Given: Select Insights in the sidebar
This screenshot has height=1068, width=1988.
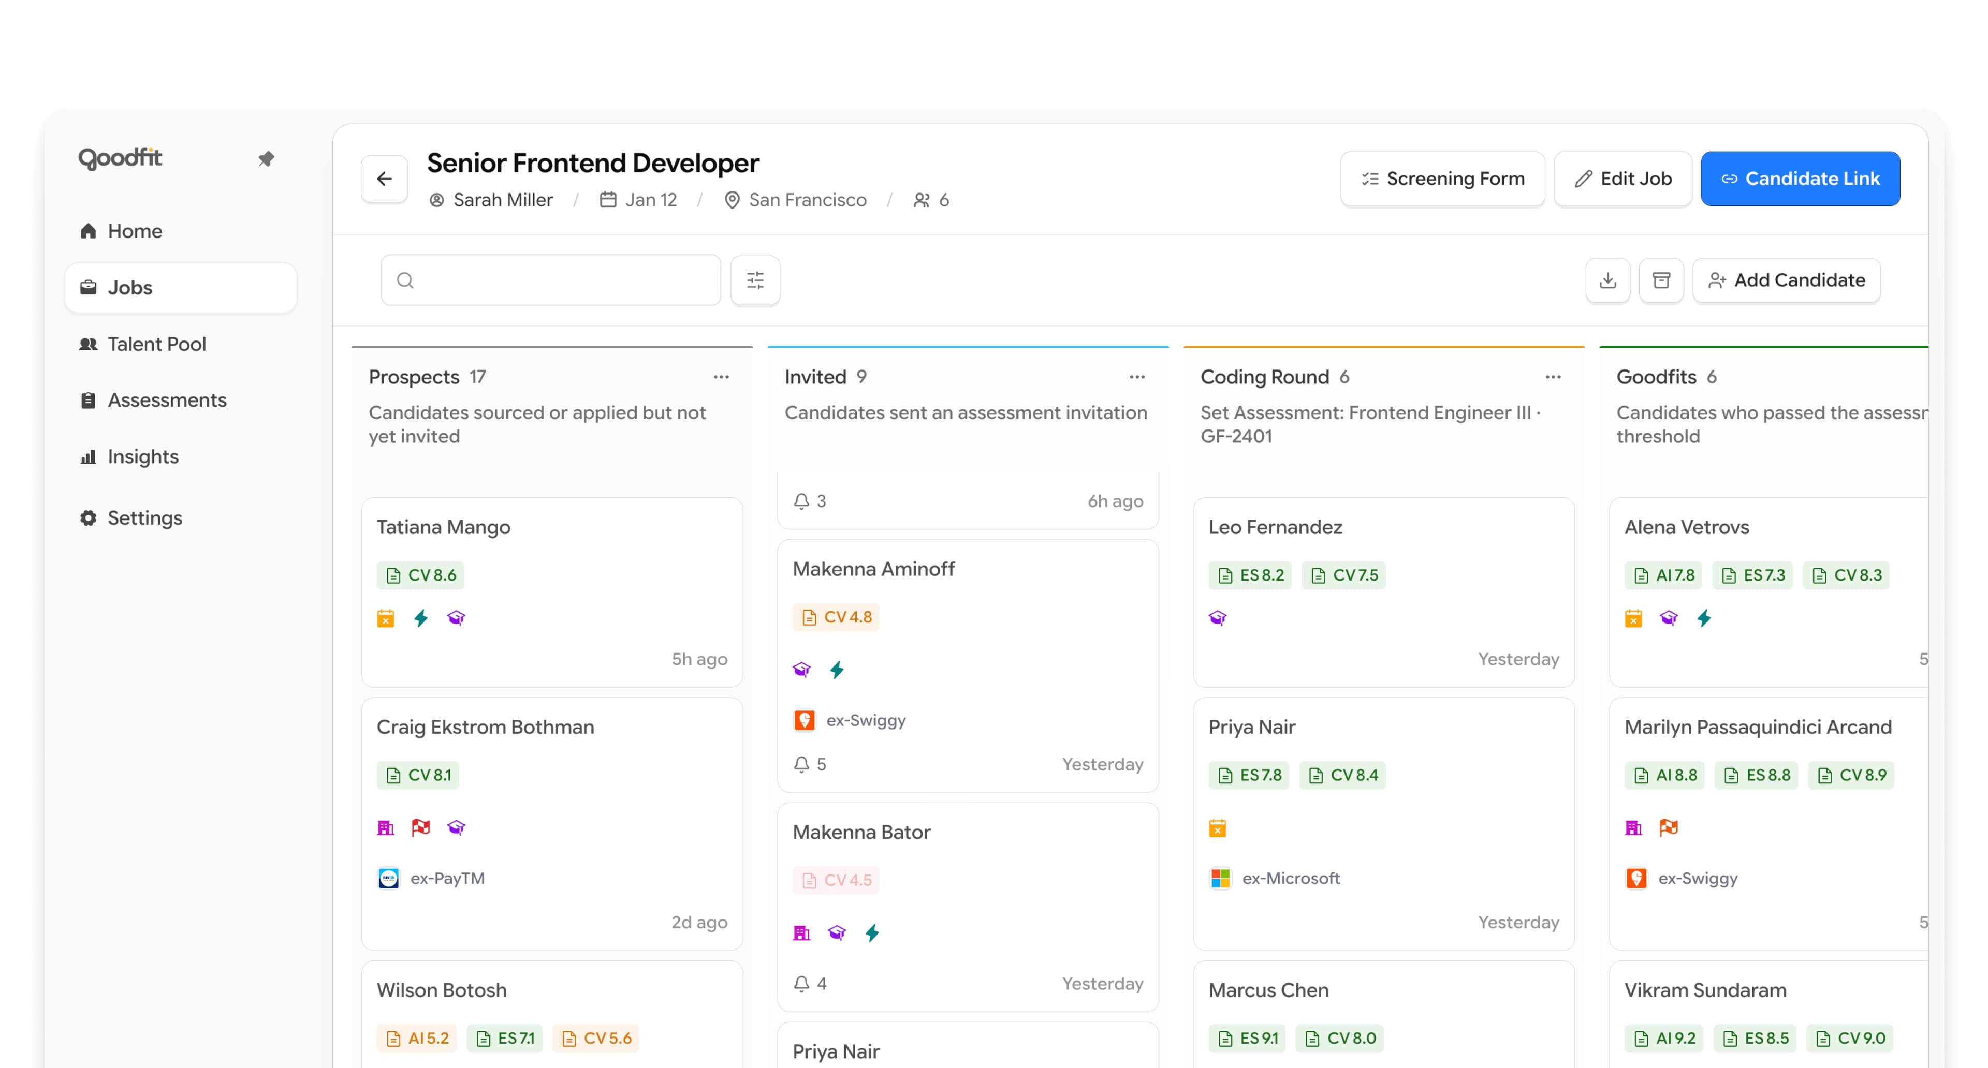Looking at the screenshot, I should (143, 456).
